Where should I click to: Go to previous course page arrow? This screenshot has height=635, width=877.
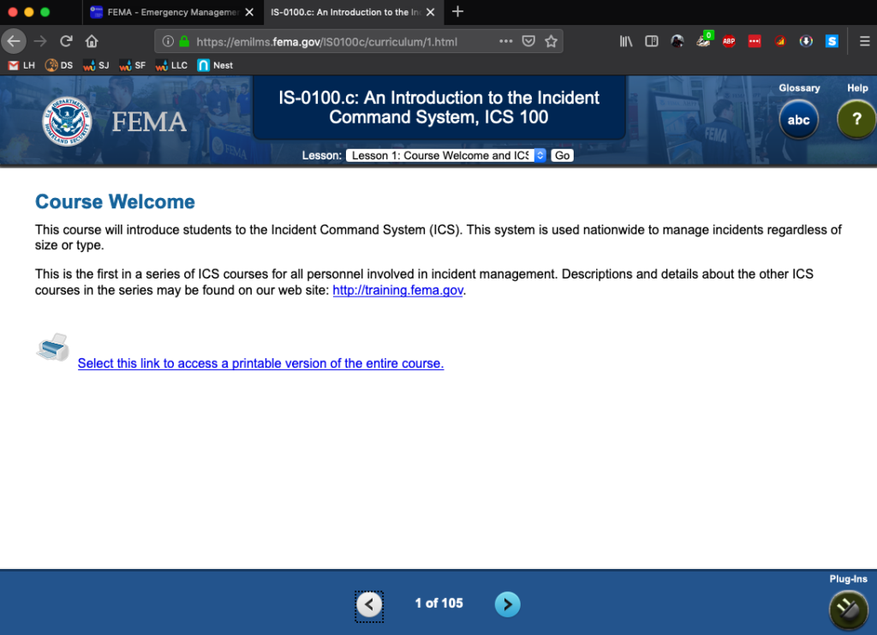click(369, 605)
